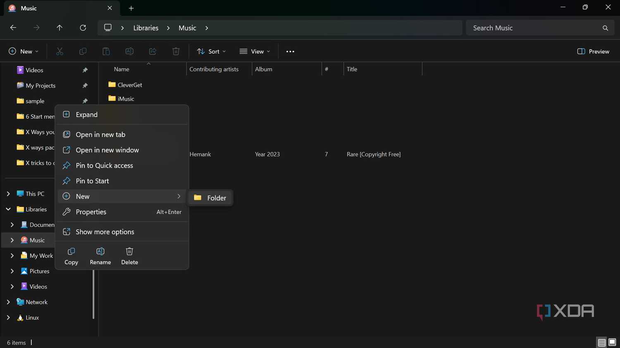
Task: Choose Pin to Quick access
Action: 123,165
